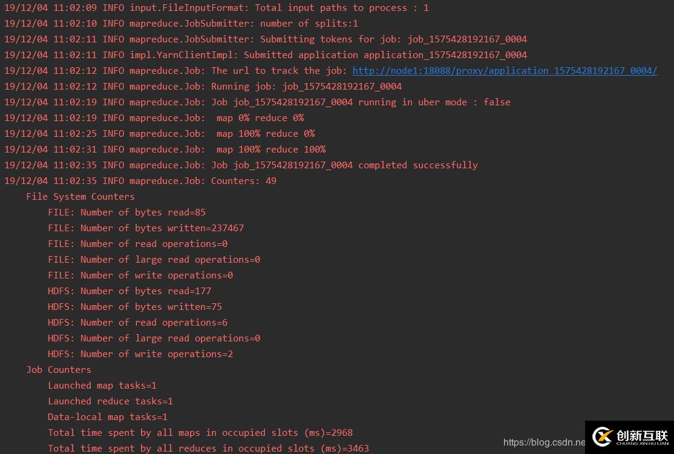Click the Chuangxin Hulian logo icon
The height and width of the screenshot is (454, 674).
pyautogui.click(x=602, y=437)
